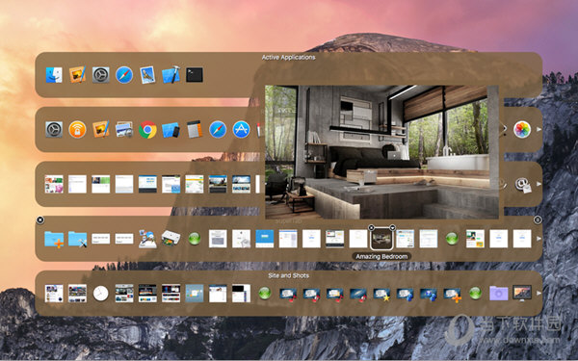Click the Mail contacts icon in third row
578x361 pixels.
pos(523,184)
